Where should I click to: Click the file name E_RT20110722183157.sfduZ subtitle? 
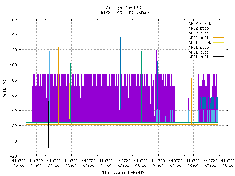point(123,12)
